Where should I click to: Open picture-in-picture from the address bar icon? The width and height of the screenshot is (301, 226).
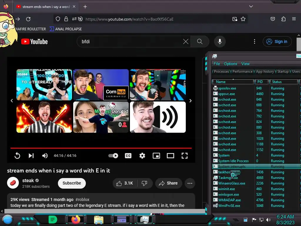pos(235,19)
